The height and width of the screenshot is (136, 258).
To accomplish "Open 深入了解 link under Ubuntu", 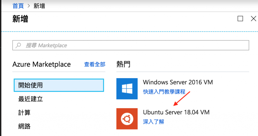I will 153,122.
